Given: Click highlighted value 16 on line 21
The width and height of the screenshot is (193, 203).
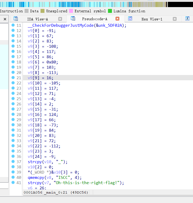Looking at the screenshot, I should pyautogui.click(x=49, y=78).
